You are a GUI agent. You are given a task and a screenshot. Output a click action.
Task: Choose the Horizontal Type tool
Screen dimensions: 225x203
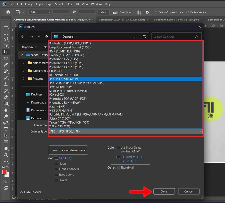tap(6, 129)
